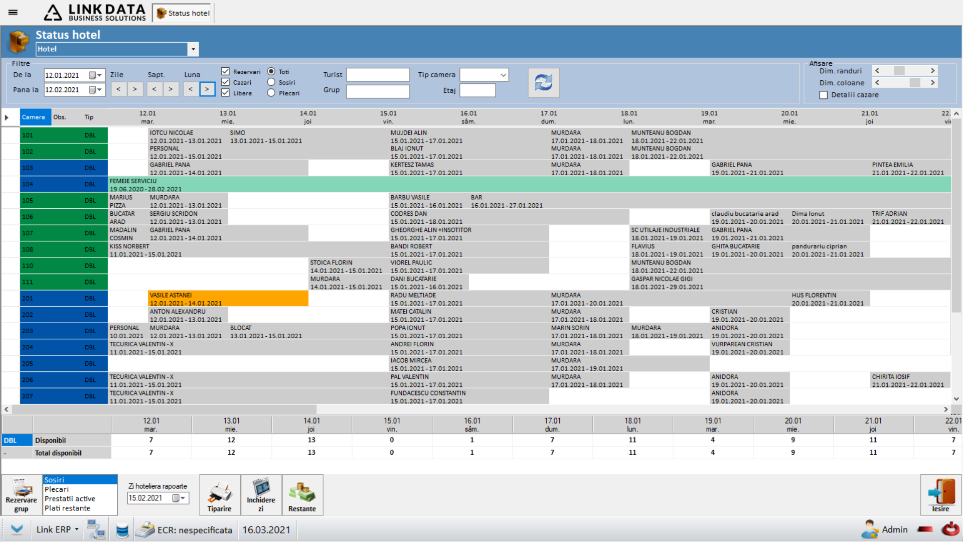Open the Pana la date picker
Screen dimensions: 963x542
coord(95,90)
